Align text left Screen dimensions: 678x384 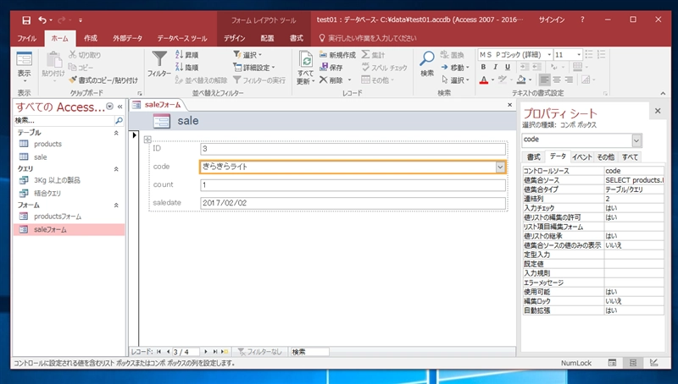point(544,80)
